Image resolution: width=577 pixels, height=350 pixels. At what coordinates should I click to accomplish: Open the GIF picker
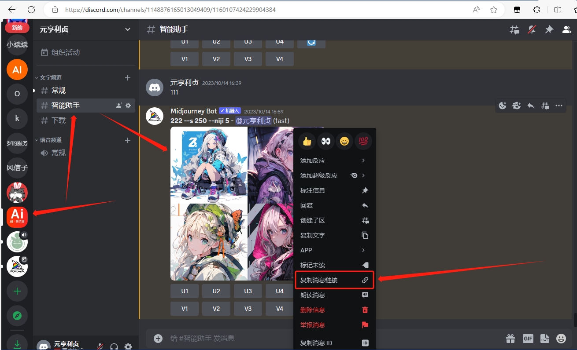528,339
